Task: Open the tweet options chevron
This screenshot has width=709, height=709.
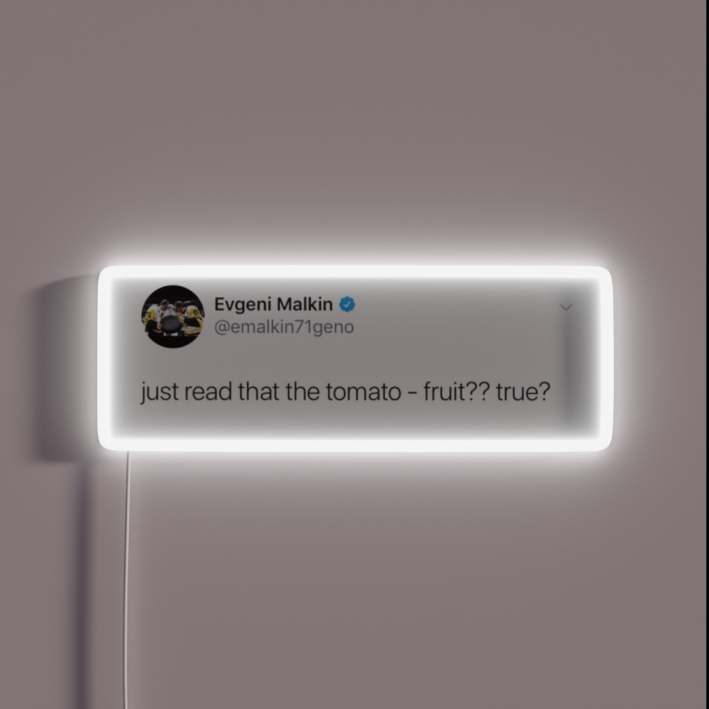Action: click(x=566, y=307)
